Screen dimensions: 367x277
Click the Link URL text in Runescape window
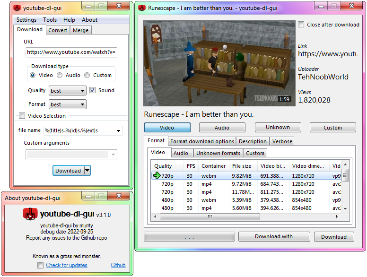coord(328,54)
